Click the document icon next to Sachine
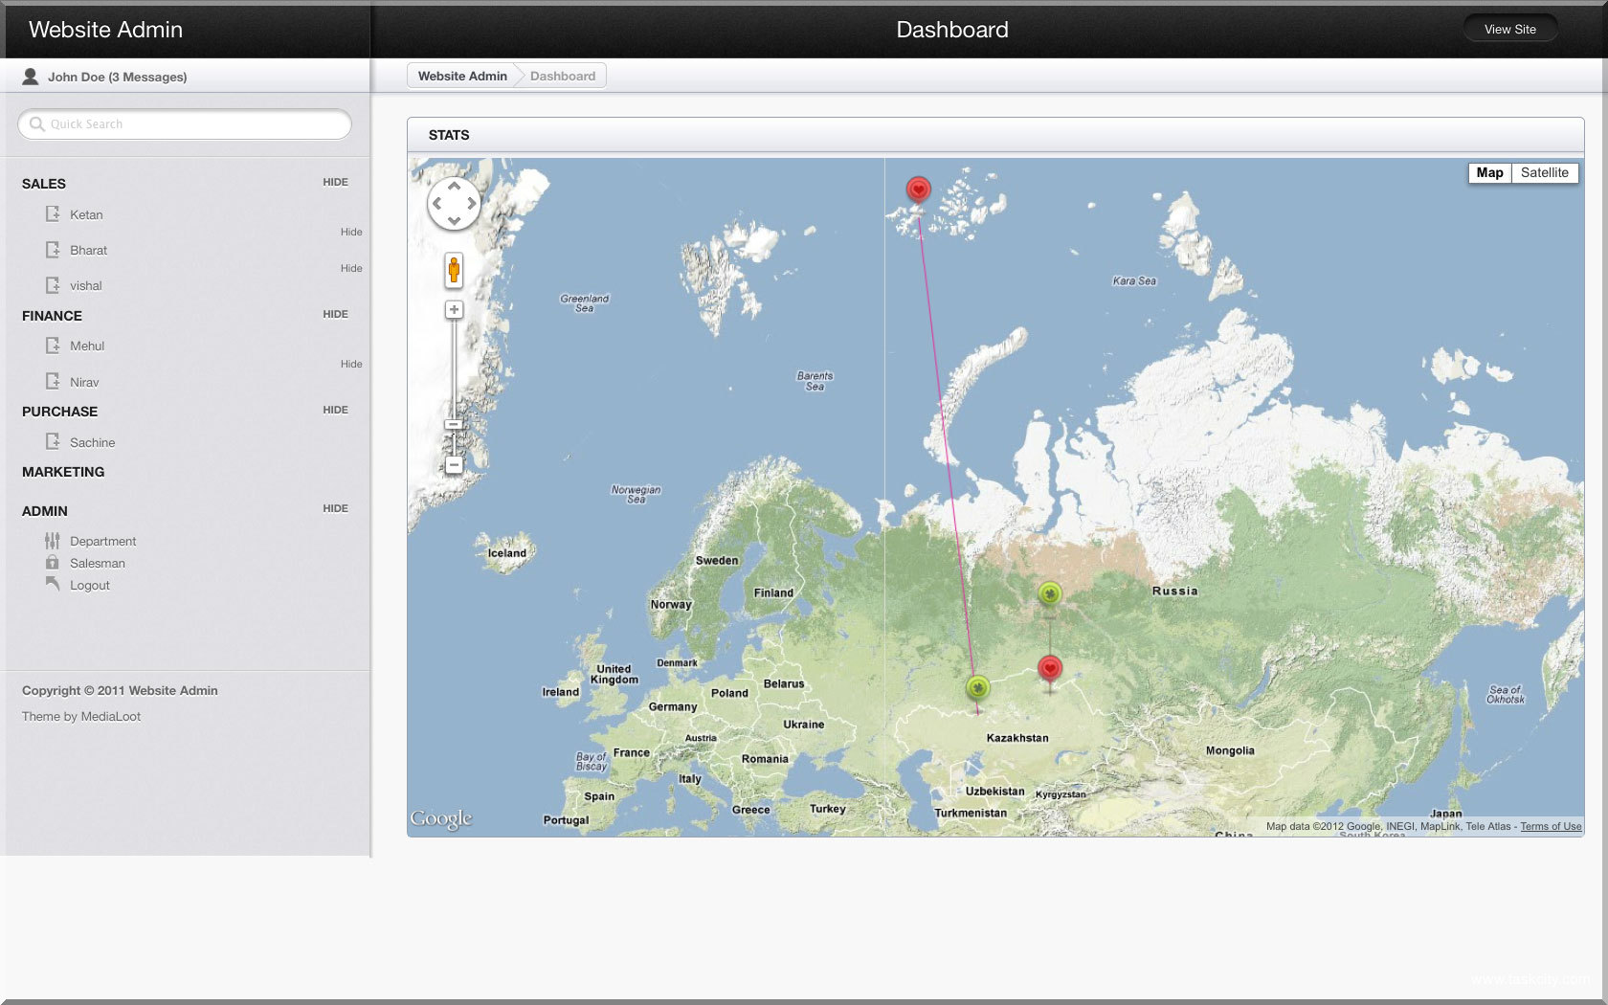Screen dimensions: 1608x1005 (53, 441)
